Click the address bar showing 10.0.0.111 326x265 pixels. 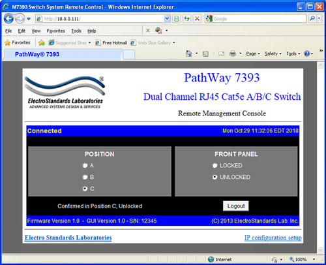click(100, 19)
